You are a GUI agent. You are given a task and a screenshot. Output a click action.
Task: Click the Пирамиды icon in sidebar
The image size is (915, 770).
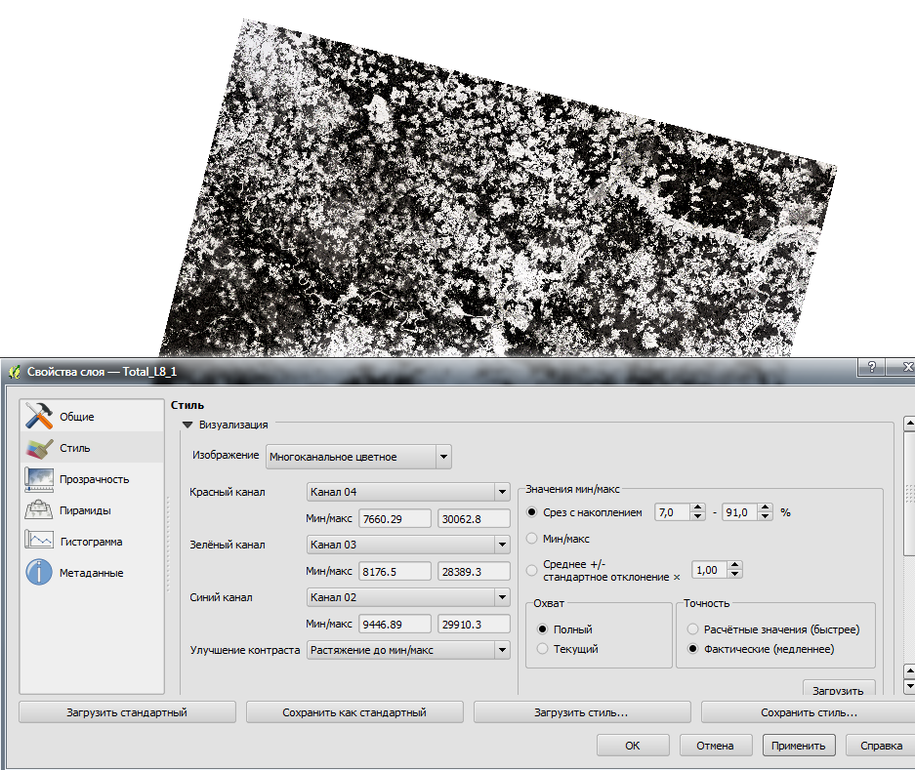point(39,510)
